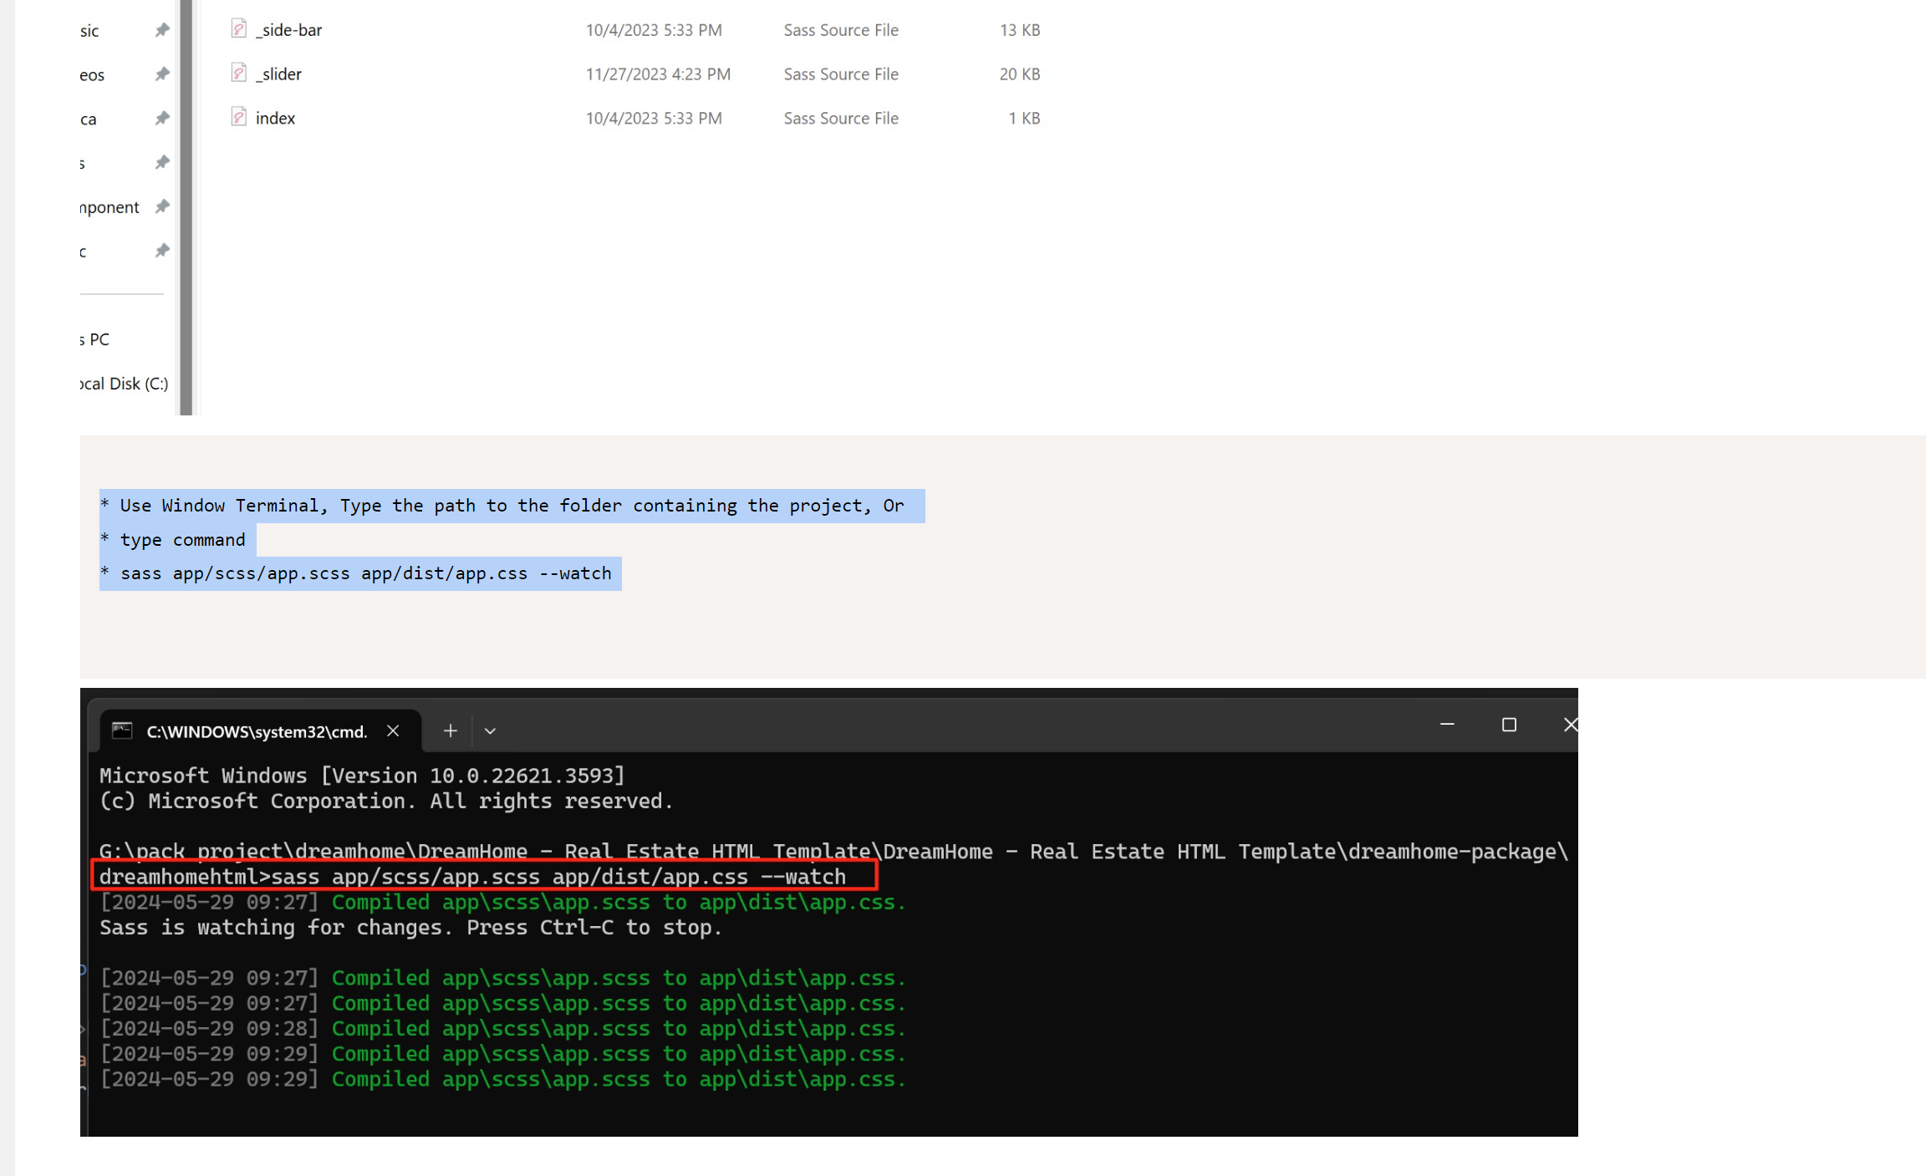Click the _slider Sass file icon
Screen dimensions: 1926x1176
point(238,74)
